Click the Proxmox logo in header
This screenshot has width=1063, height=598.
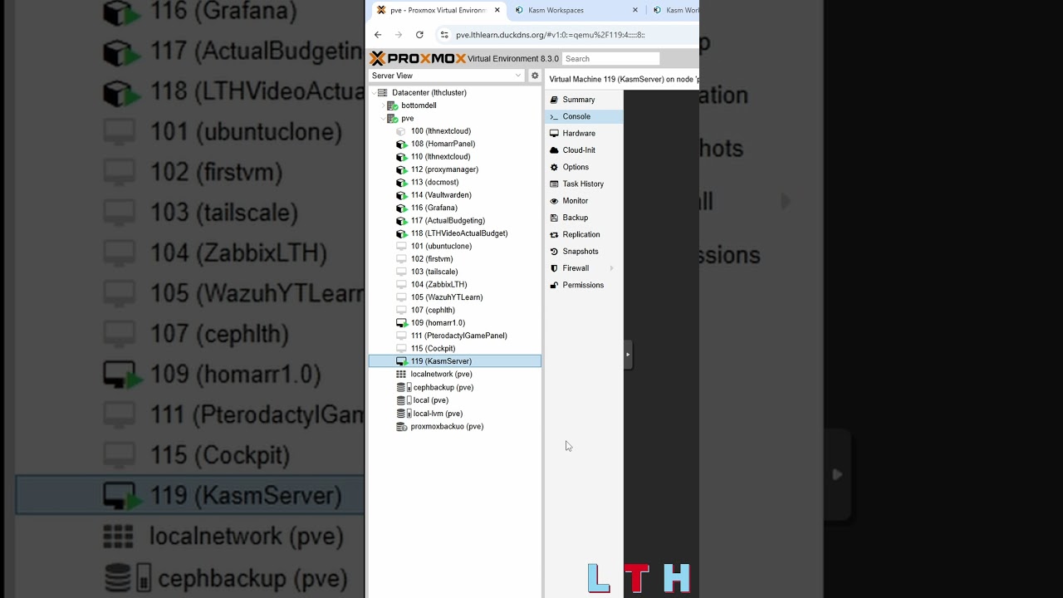[418, 58]
